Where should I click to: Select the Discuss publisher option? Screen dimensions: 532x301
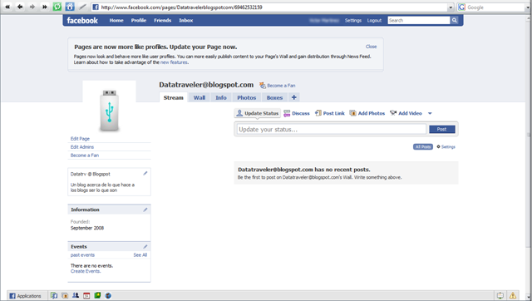coord(297,113)
